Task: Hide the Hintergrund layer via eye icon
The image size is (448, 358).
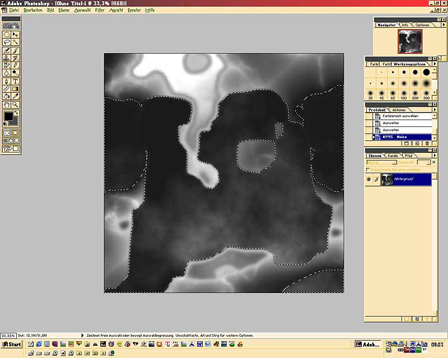Action: point(368,179)
